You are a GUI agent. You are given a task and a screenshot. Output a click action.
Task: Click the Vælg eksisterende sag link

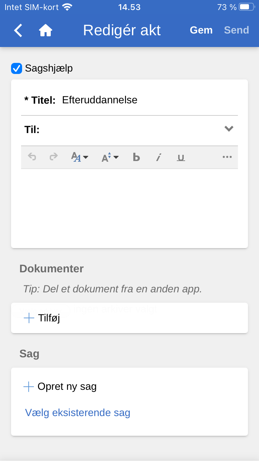[x=78, y=413]
